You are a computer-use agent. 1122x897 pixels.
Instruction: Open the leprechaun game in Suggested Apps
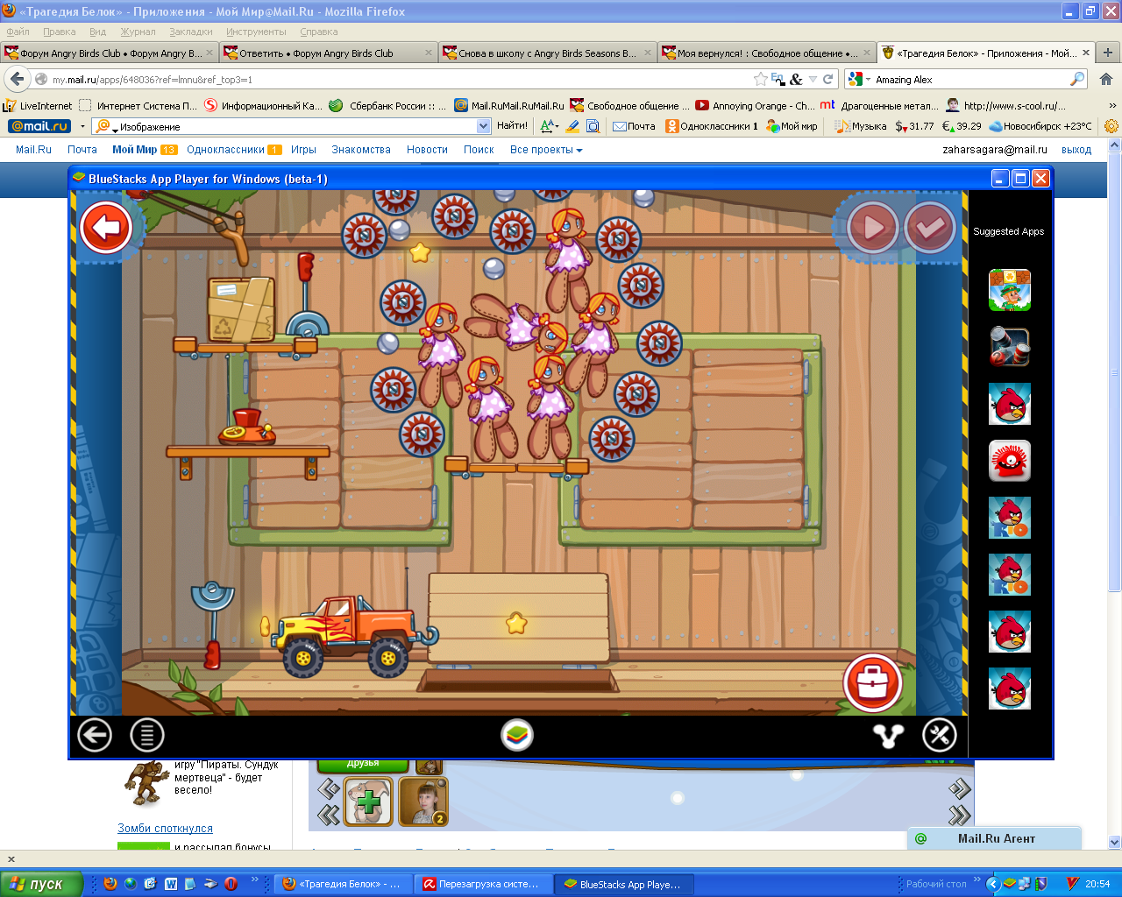(1010, 290)
